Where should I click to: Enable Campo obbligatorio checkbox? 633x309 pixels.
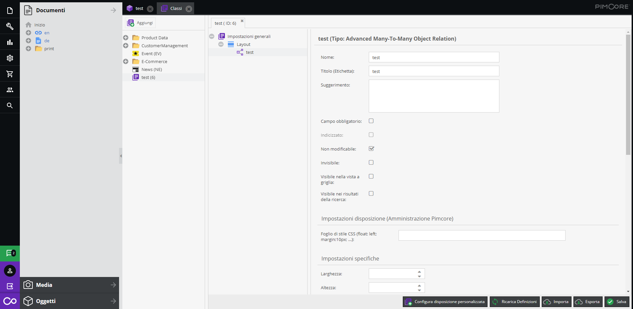click(x=371, y=121)
